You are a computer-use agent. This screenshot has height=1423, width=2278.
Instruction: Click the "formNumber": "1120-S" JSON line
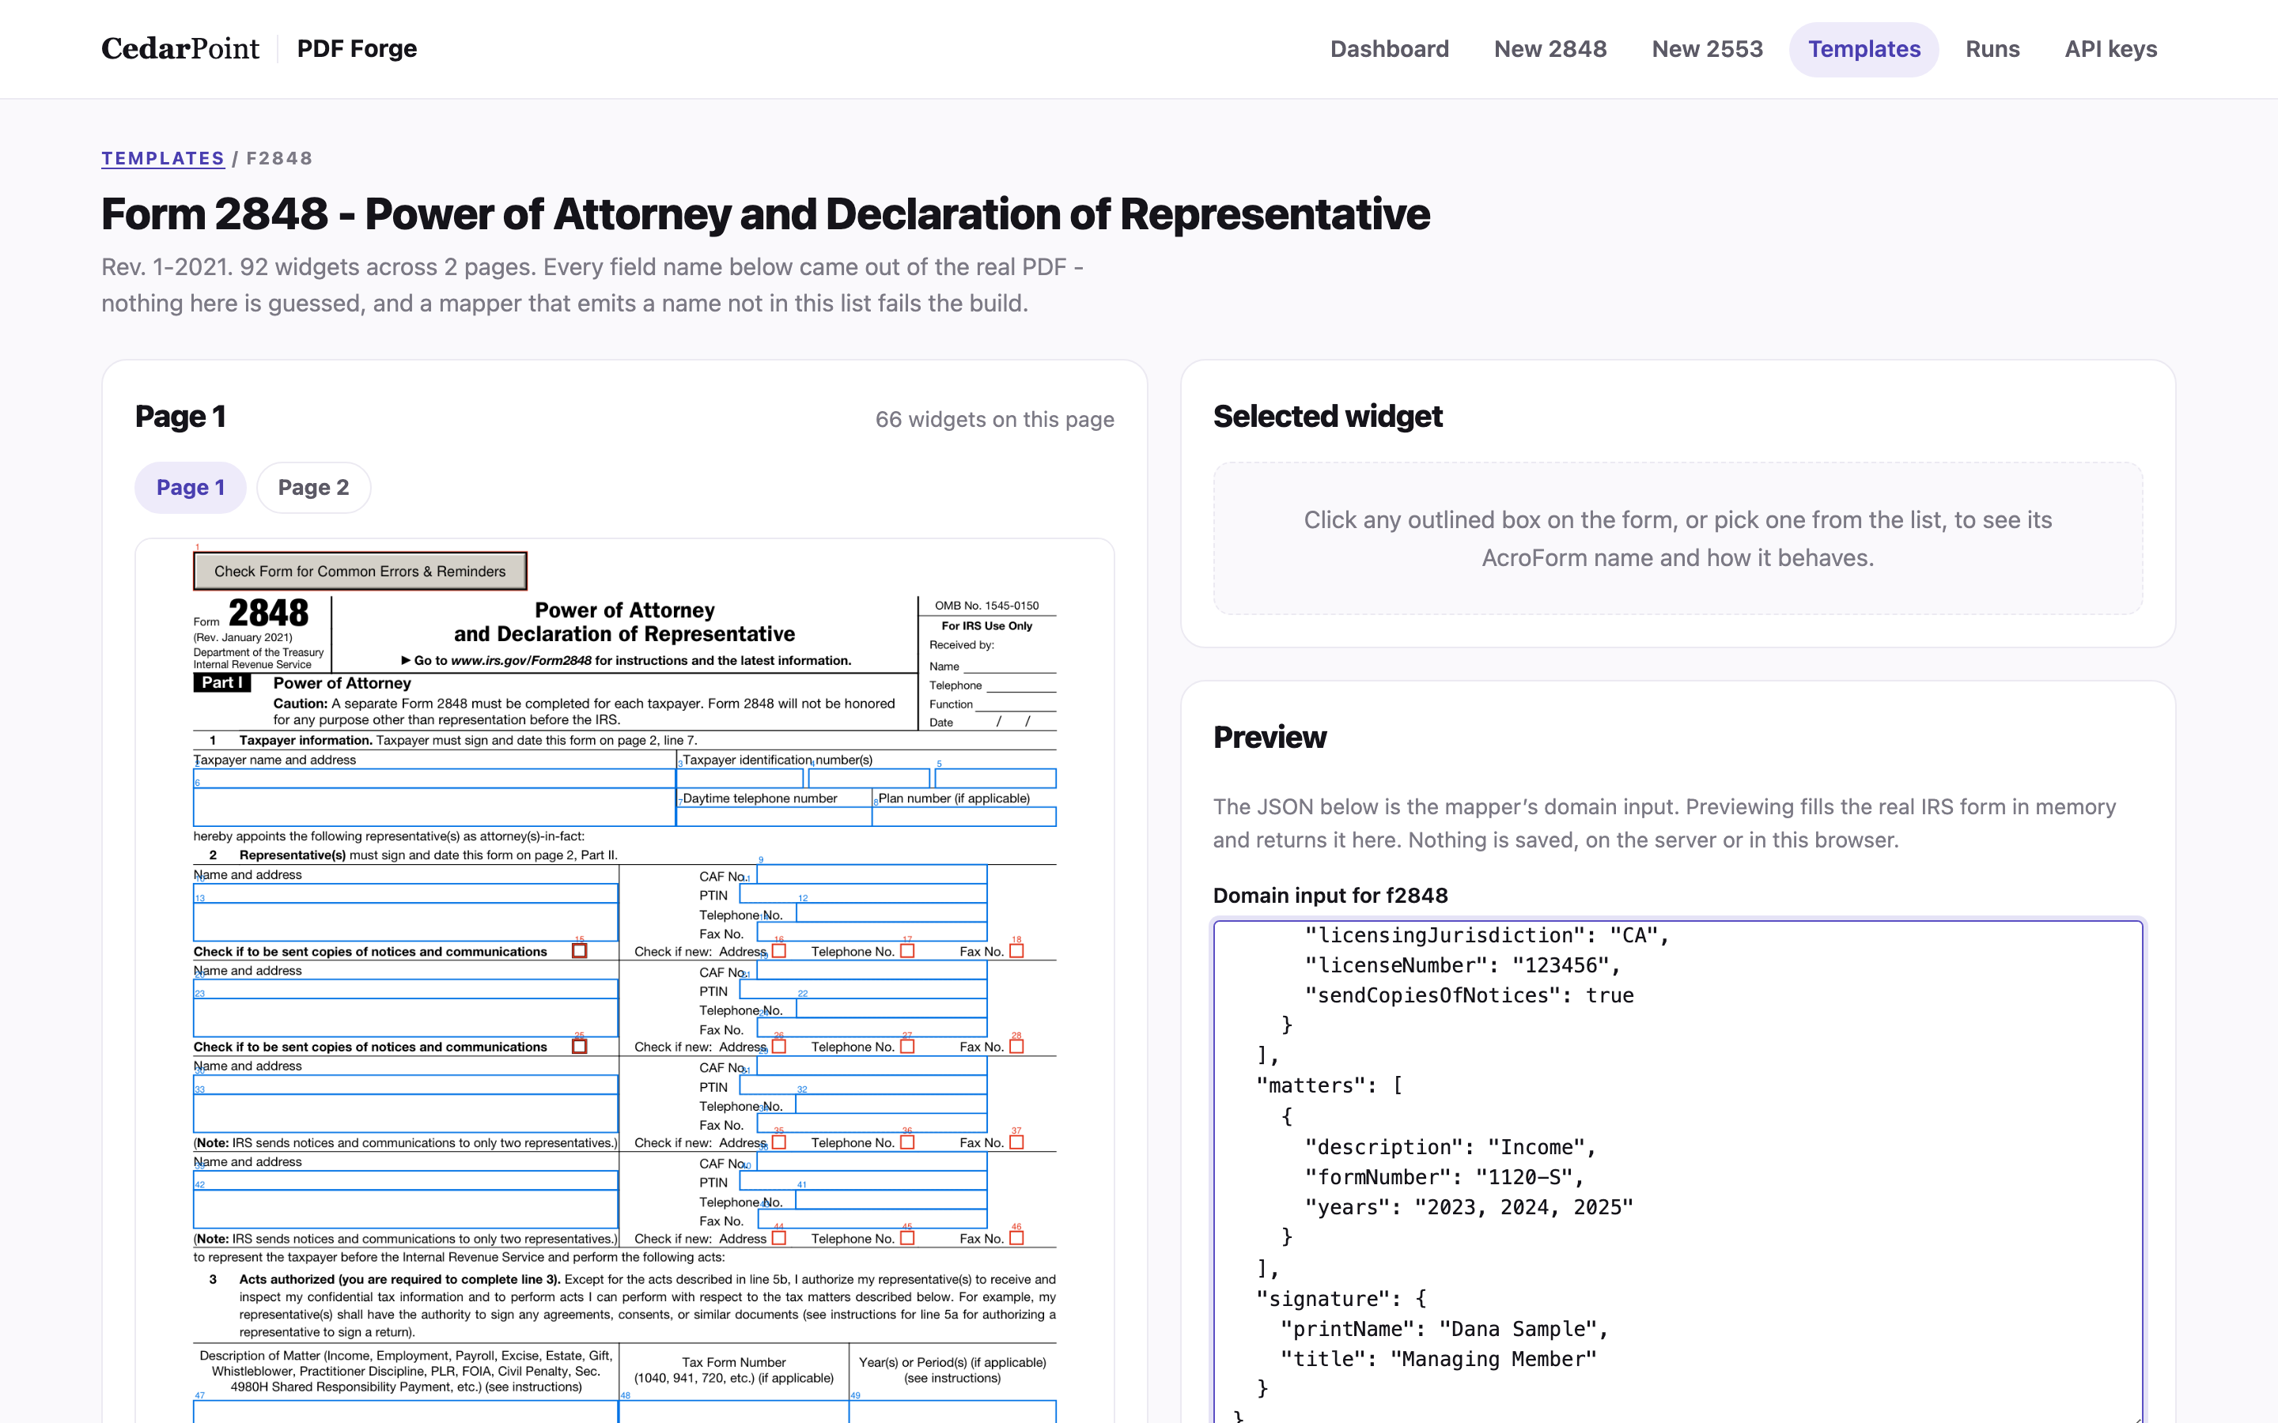(1444, 1176)
